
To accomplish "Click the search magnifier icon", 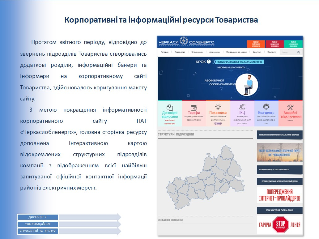I will [299, 52].
